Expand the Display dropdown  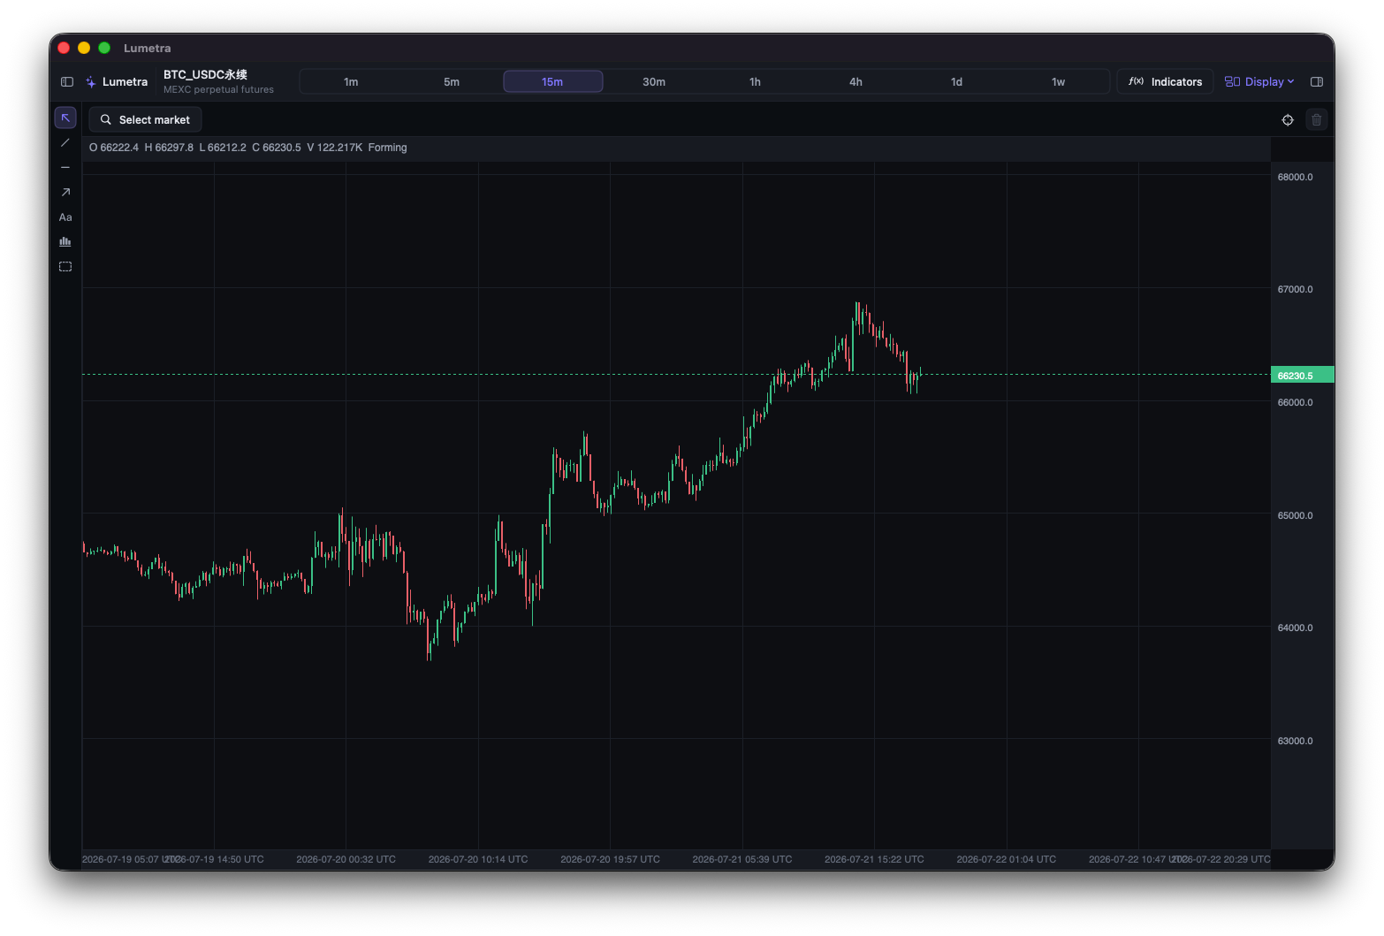[x=1259, y=82]
